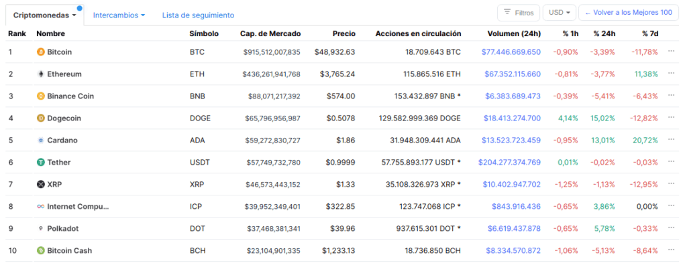The image size is (687, 263).
Task: Open the three-dot menu for Polkadot row
Action: tap(671, 228)
